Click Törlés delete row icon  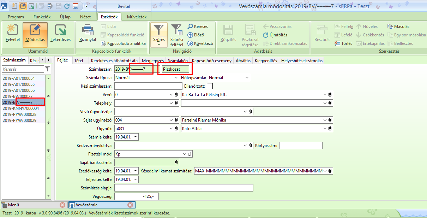(x=343, y=43)
